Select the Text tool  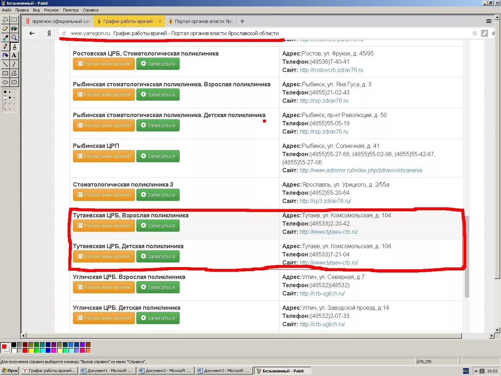coord(14,55)
